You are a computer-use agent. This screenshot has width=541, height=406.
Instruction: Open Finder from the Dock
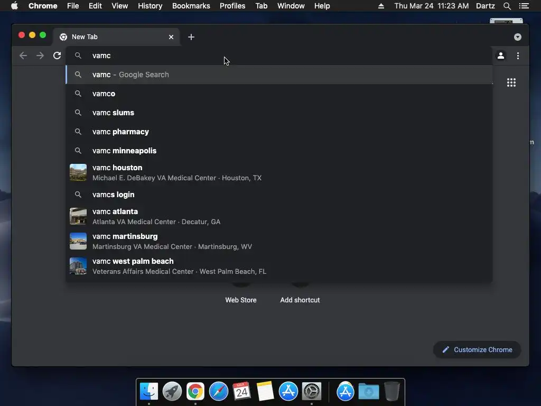(x=148, y=392)
